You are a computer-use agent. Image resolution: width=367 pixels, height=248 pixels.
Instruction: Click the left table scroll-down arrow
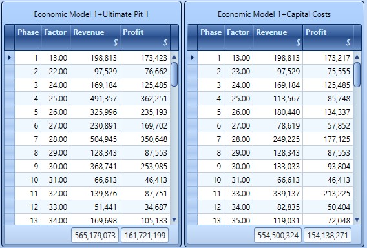tap(174, 220)
